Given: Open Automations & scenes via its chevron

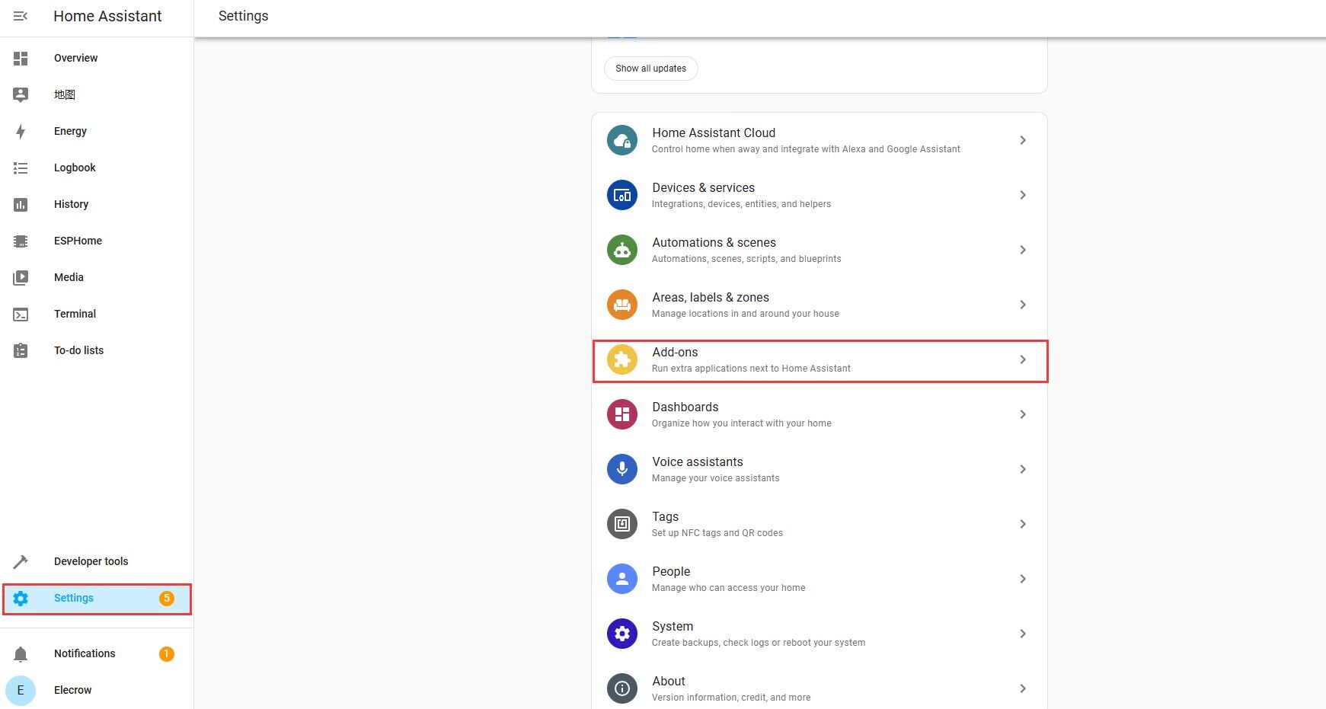Looking at the screenshot, I should point(1023,250).
